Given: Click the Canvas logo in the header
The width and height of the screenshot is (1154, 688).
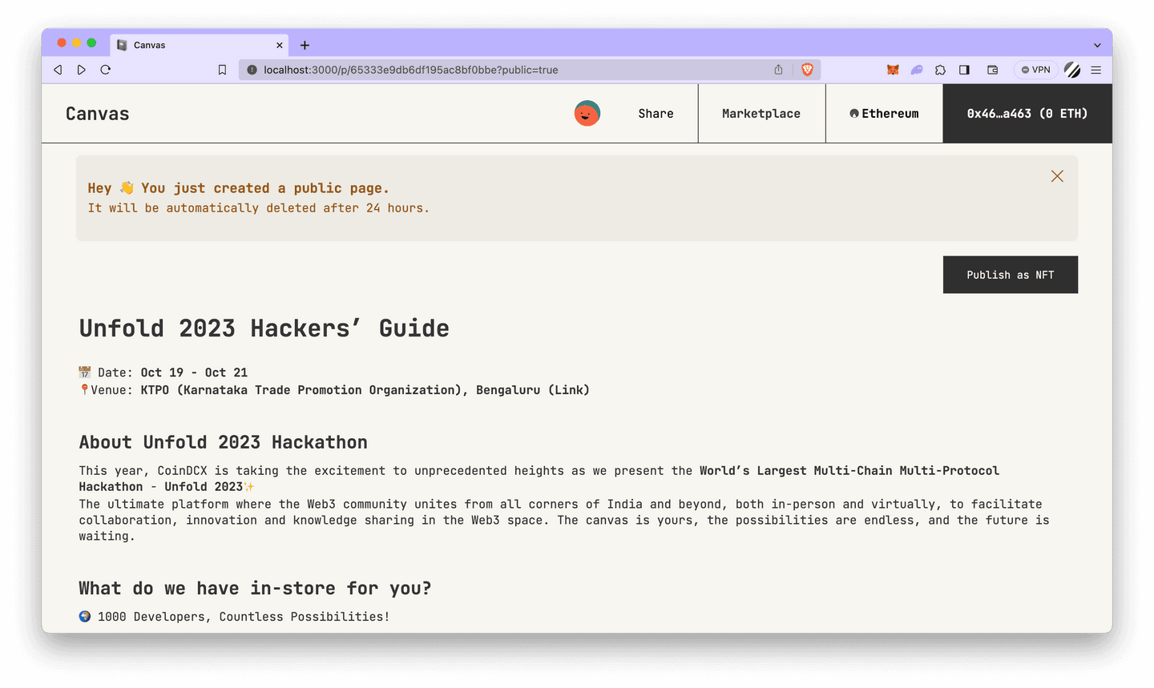Looking at the screenshot, I should (x=98, y=114).
